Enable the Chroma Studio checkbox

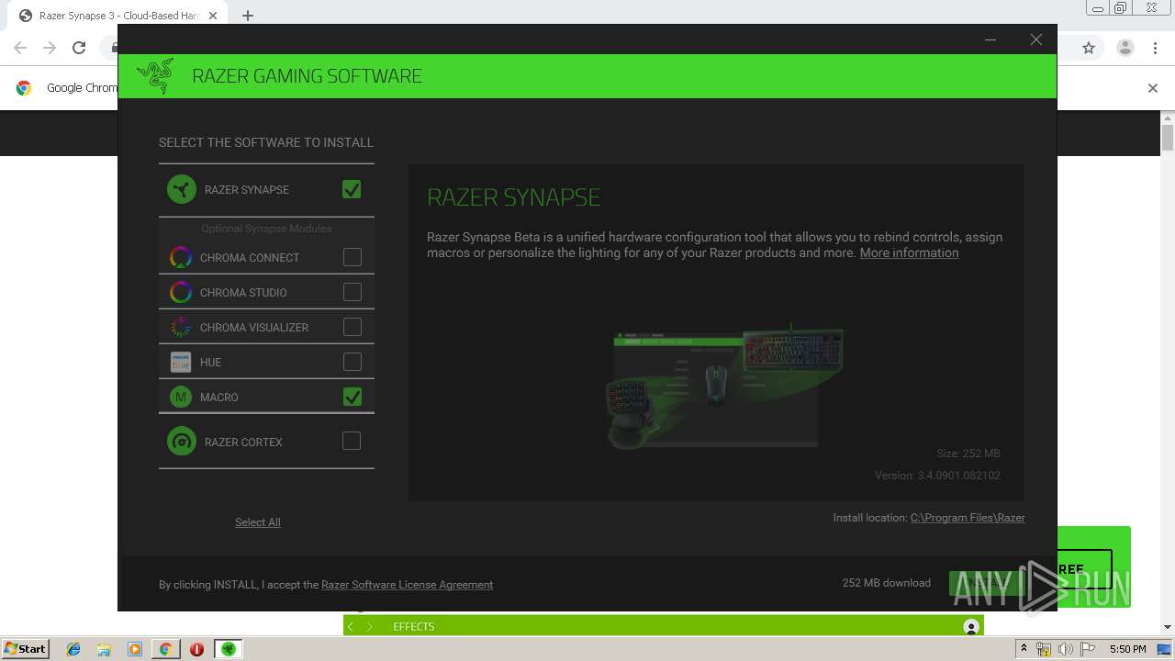pos(352,292)
